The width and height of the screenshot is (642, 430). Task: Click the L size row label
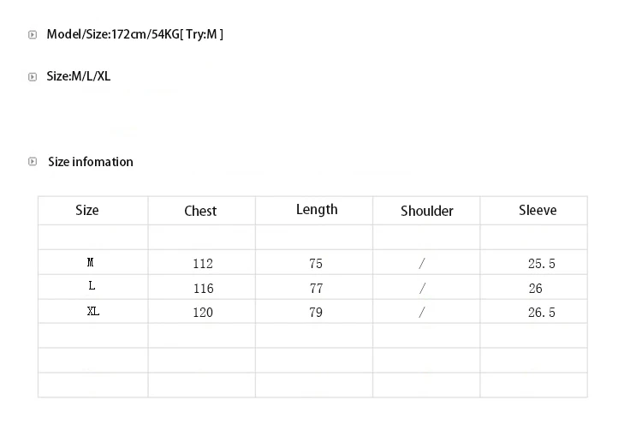(92, 285)
